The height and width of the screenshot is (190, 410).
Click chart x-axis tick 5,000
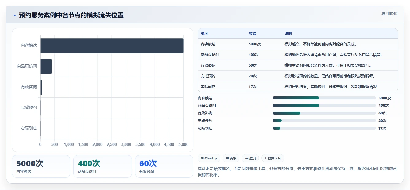point(183,145)
